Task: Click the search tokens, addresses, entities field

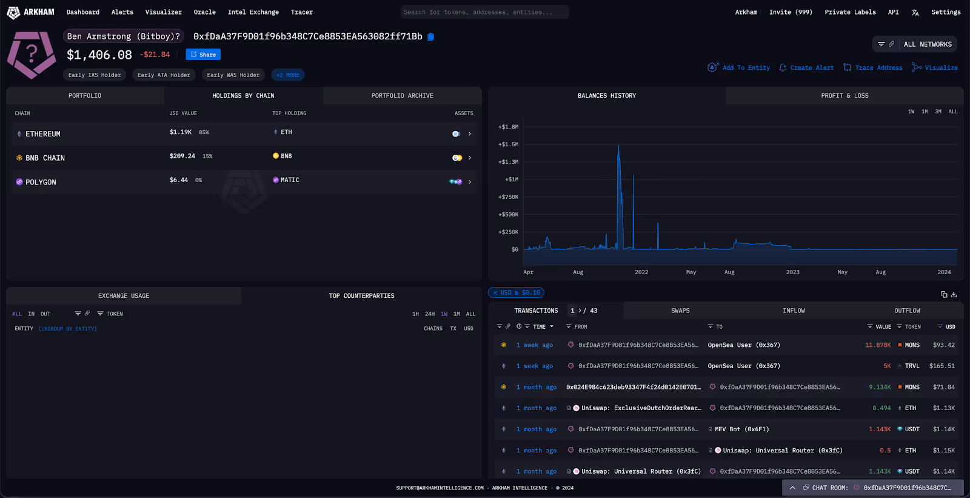Action: (485, 12)
